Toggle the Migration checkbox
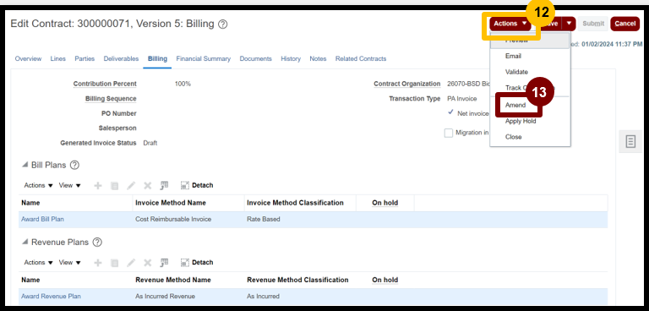The height and width of the screenshot is (311, 649). [x=448, y=133]
